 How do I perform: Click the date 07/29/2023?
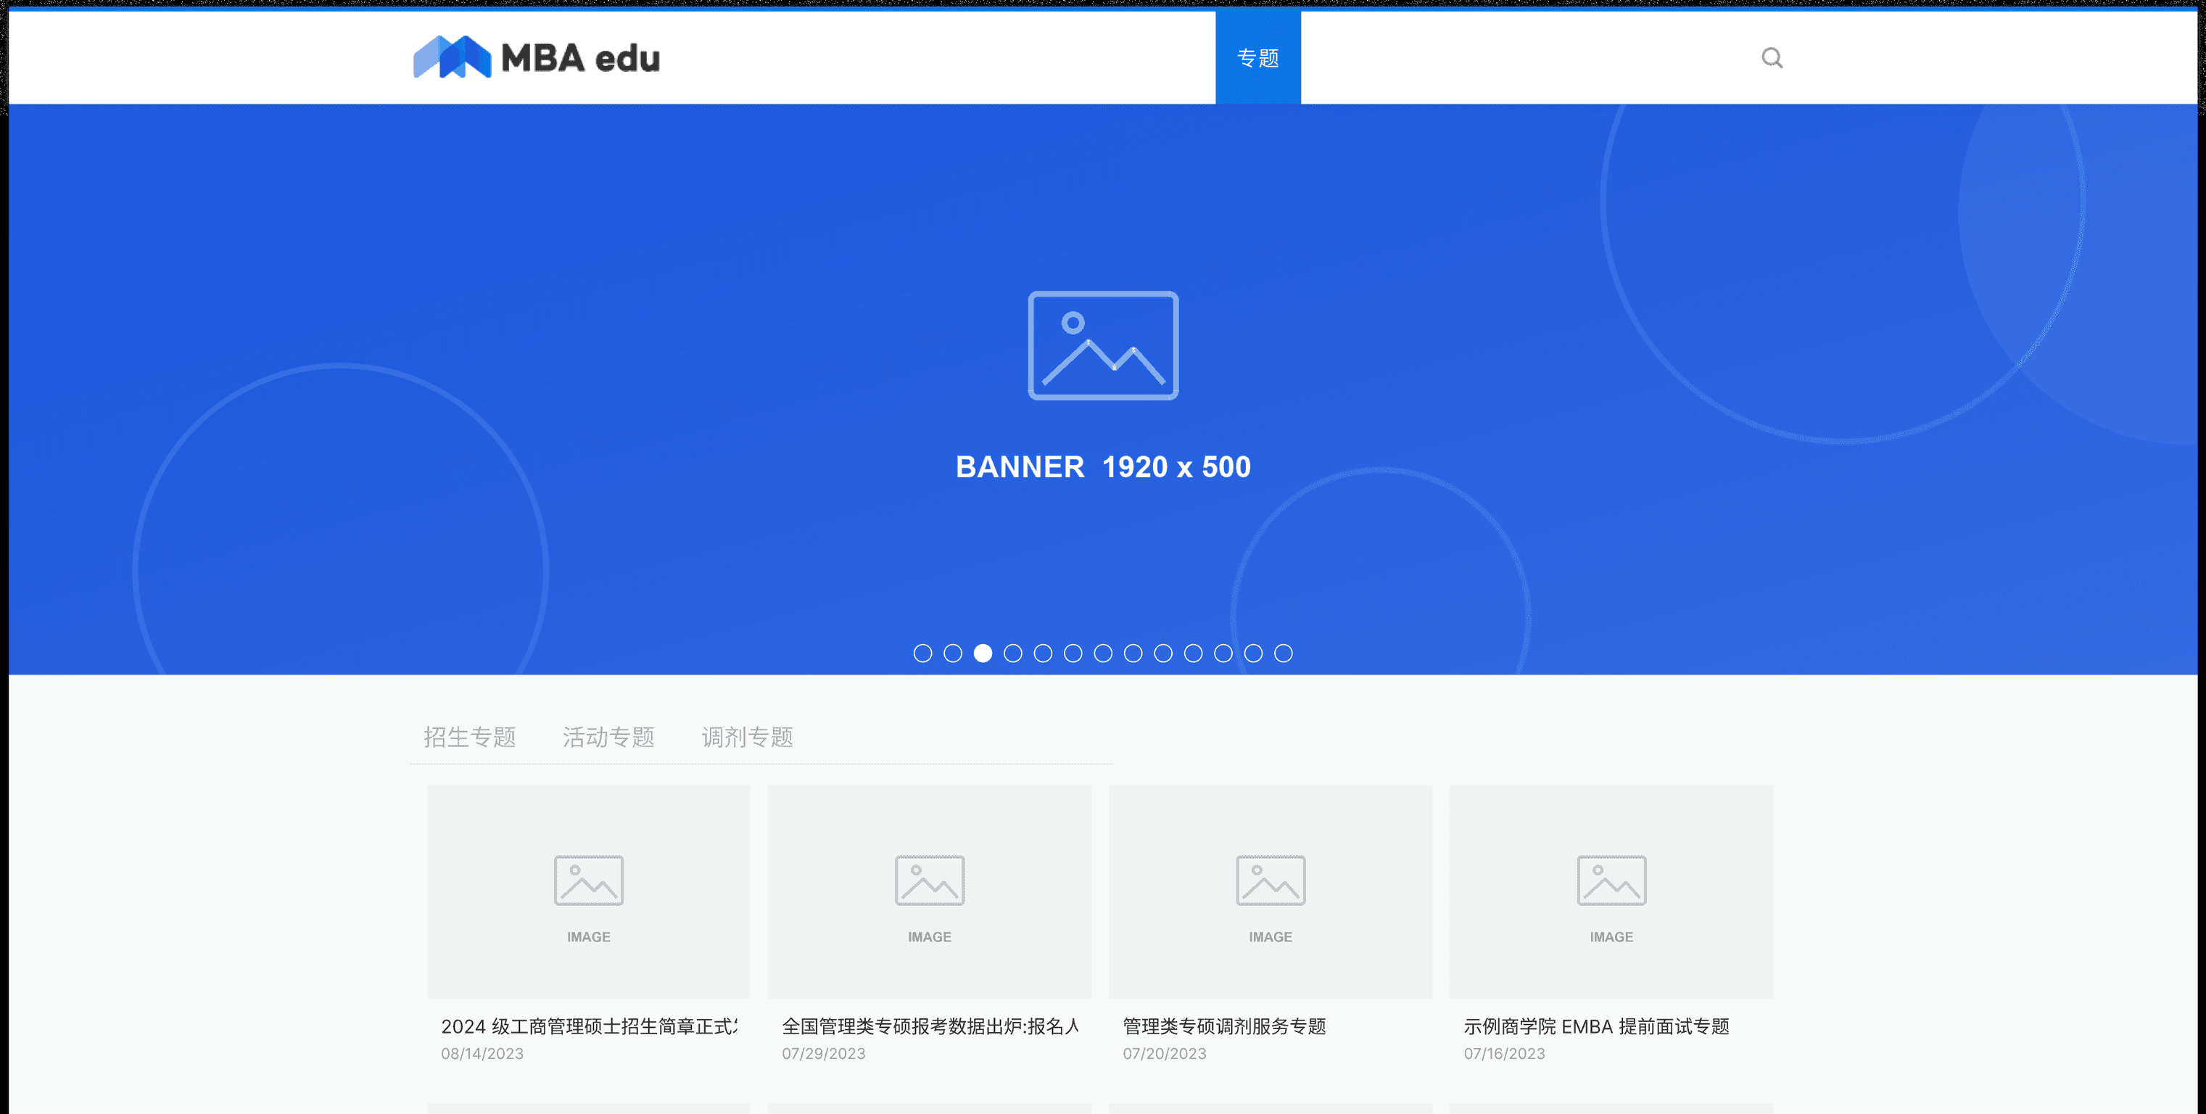[823, 1053]
